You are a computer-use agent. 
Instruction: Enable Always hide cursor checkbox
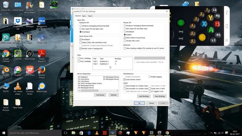tap(125, 41)
